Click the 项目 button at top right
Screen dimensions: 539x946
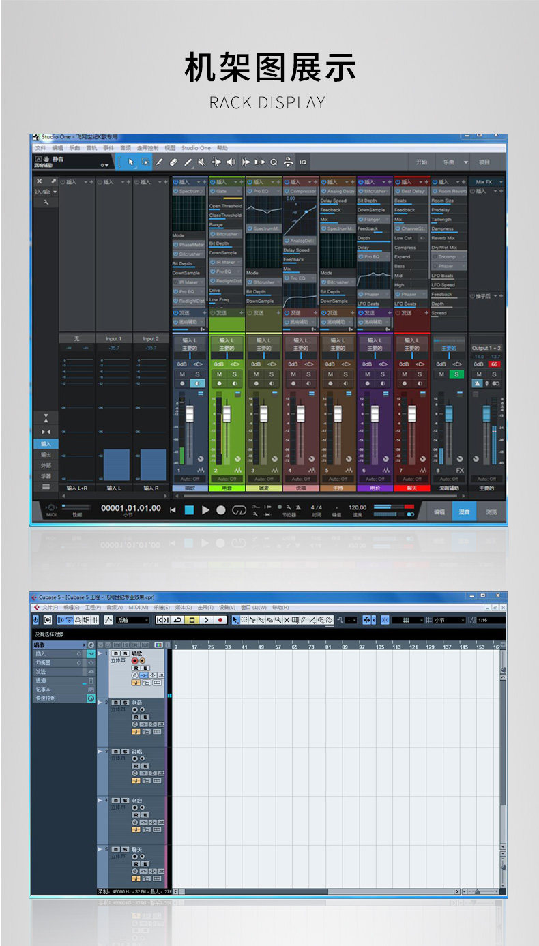[x=484, y=162]
